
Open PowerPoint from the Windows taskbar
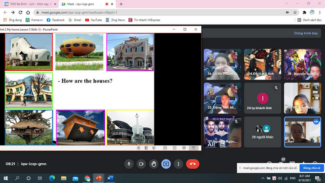click(99, 178)
